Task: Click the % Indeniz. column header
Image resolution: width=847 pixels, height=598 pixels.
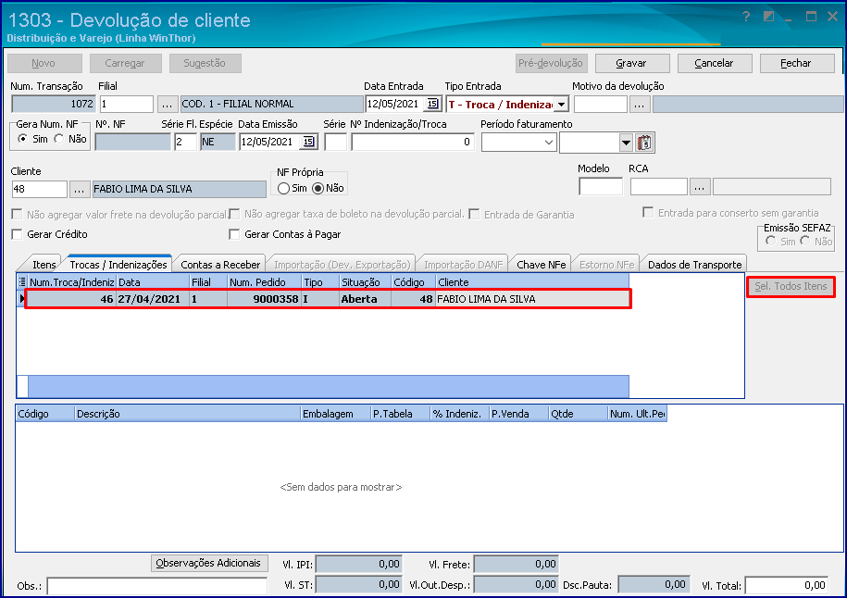Action: tap(459, 414)
